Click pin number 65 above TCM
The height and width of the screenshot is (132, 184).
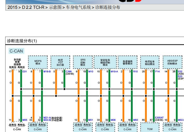click(x=143, y=120)
